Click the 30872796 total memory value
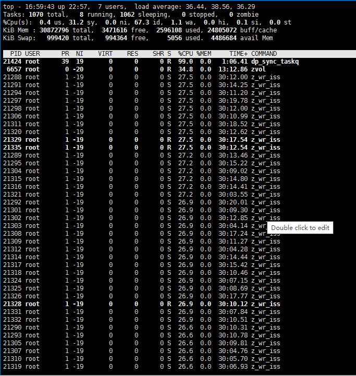Screen dimensions: 356x376 click(54, 30)
